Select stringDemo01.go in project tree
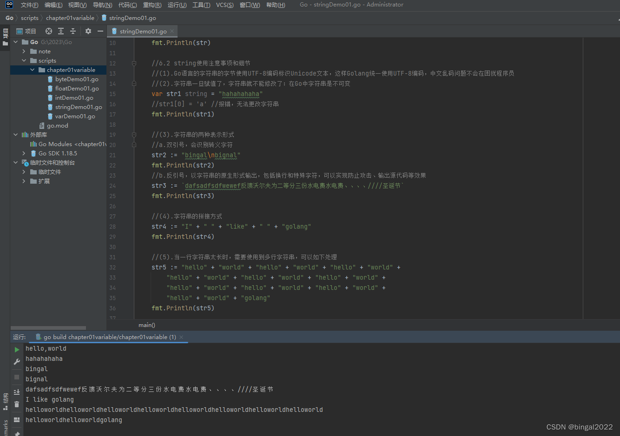Viewport: 620px width, 436px height. [x=78, y=107]
